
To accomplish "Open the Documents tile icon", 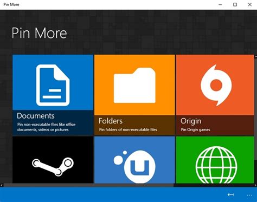I will 53,85.
